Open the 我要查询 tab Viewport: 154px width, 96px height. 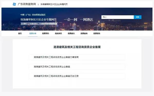pos(84,34)
